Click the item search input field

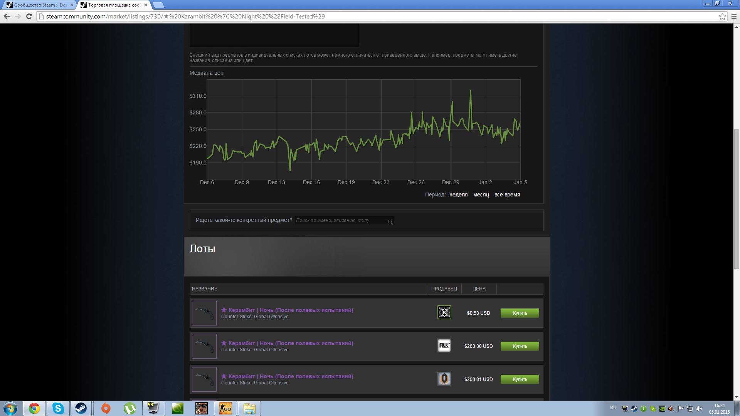tap(339, 220)
